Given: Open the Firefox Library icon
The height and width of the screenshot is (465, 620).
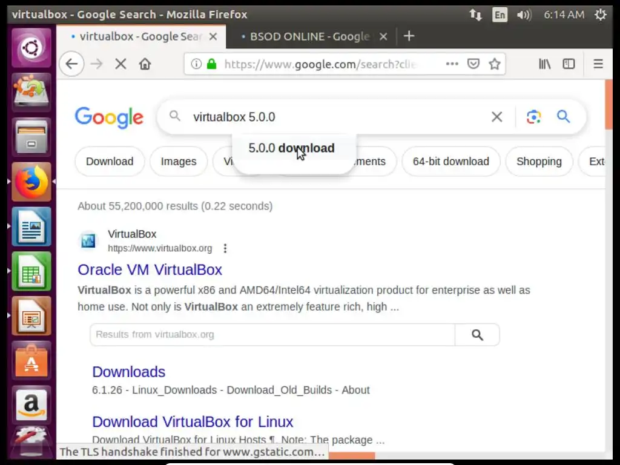Looking at the screenshot, I should coord(545,64).
